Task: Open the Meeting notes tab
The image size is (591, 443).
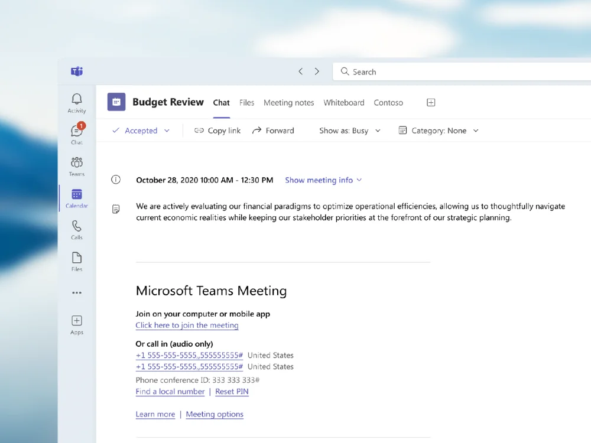Action: click(x=289, y=102)
